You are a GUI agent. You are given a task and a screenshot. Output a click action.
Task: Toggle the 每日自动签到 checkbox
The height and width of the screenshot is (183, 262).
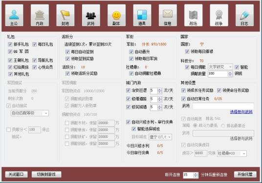pos(67,52)
